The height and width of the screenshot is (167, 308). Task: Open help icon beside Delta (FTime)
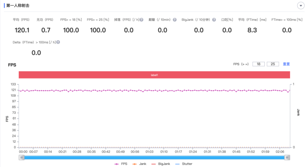coord(58,42)
